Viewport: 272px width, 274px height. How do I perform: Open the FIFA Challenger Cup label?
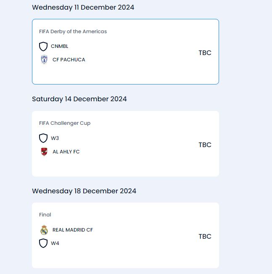coord(65,123)
